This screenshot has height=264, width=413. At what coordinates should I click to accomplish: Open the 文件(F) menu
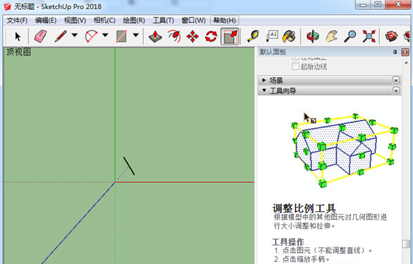click(x=17, y=21)
